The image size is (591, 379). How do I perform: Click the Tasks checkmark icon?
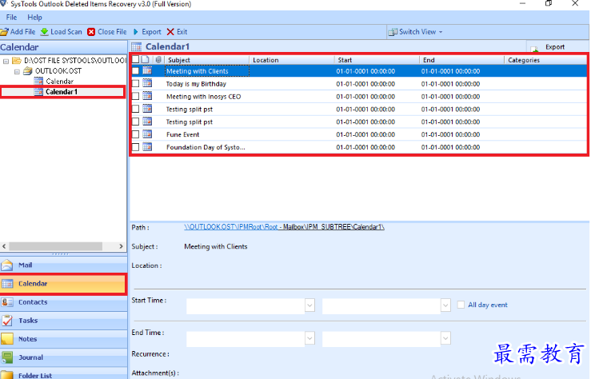click(6, 321)
